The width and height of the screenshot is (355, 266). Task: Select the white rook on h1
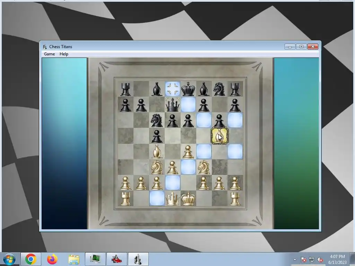click(235, 198)
